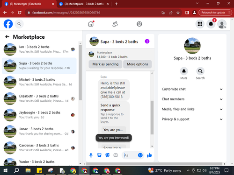Open the notifications bell with badge
This screenshot has width=234, height=175.
click(x=211, y=24)
